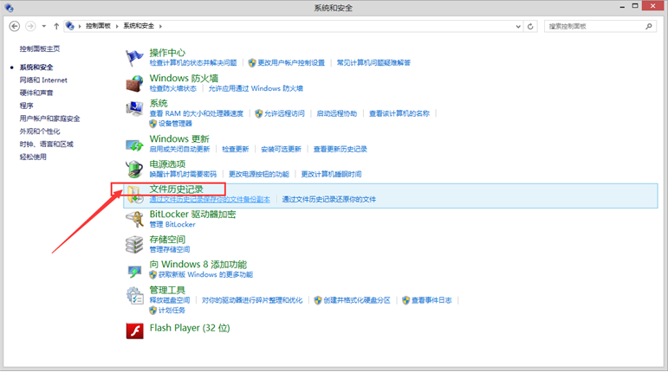Expand chevron after 系统和安全 in address bar
The height and width of the screenshot is (372, 668).
[x=160, y=26]
